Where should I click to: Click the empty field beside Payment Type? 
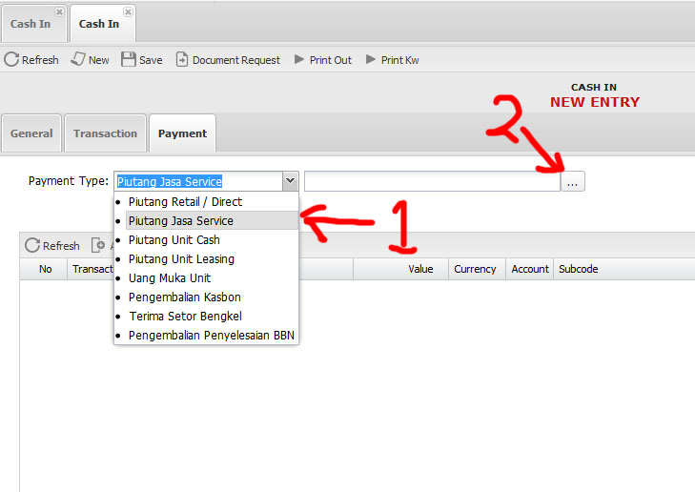coord(431,181)
